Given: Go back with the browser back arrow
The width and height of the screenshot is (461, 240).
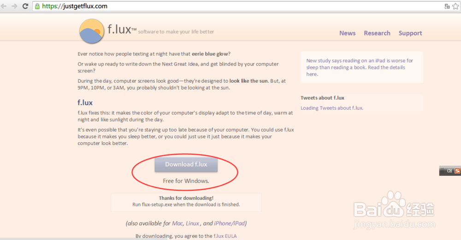Looking at the screenshot, I should (4, 6).
